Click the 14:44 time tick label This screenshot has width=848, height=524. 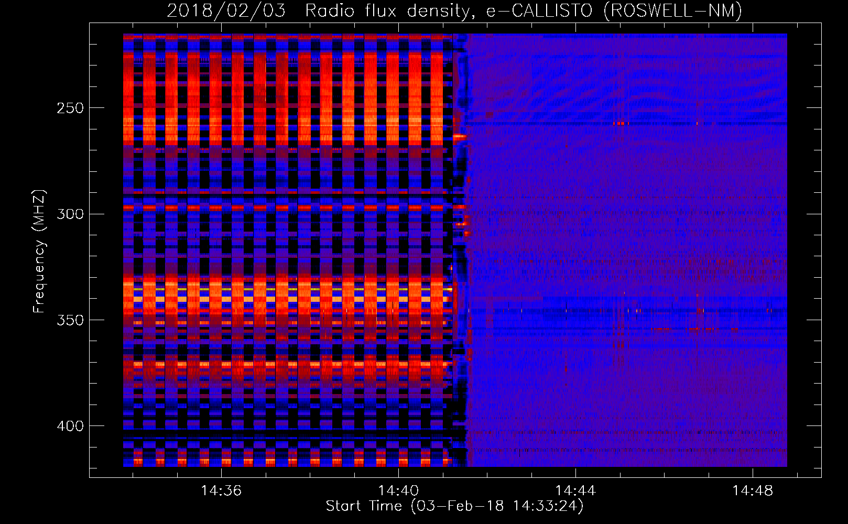575,490
